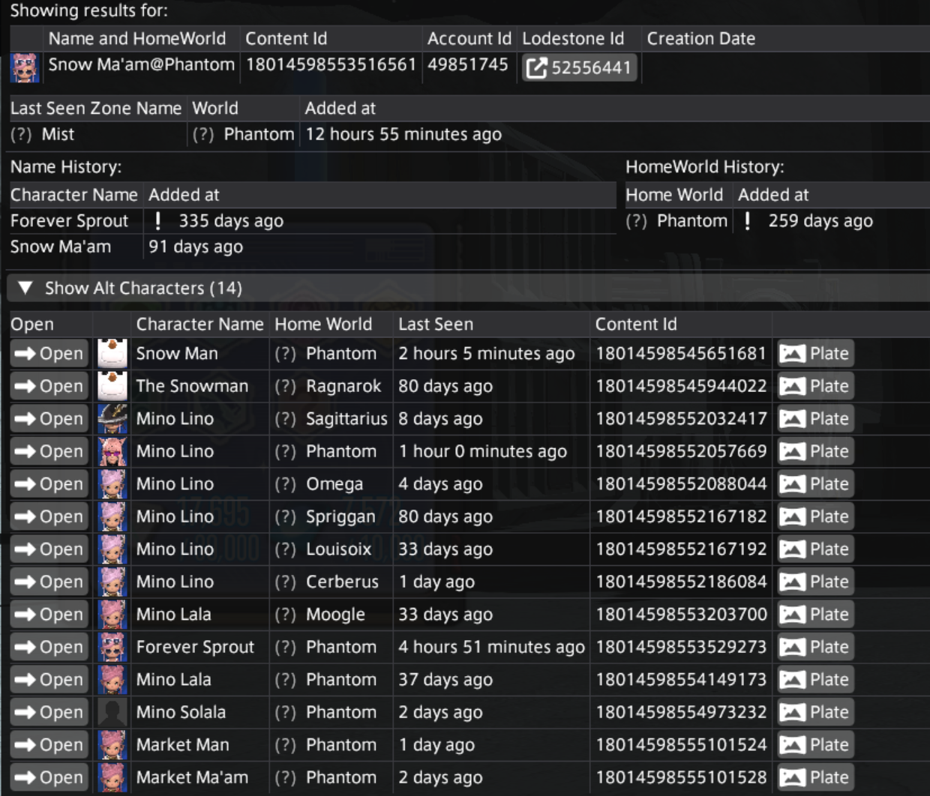Click Cerberus Mino Lino avatar icon
This screenshot has width=930, height=796.
point(112,582)
